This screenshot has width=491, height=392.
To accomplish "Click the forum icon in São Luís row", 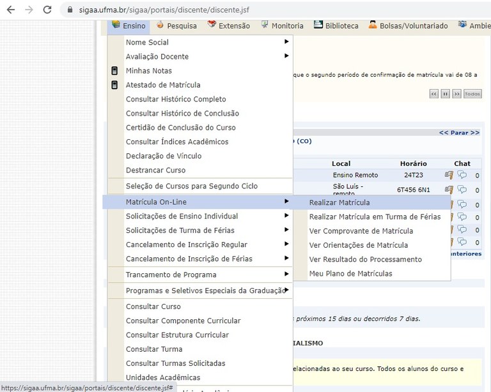I will pos(449,190).
